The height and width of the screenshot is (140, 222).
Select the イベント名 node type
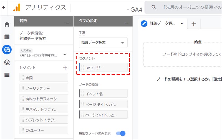tap(103, 94)
